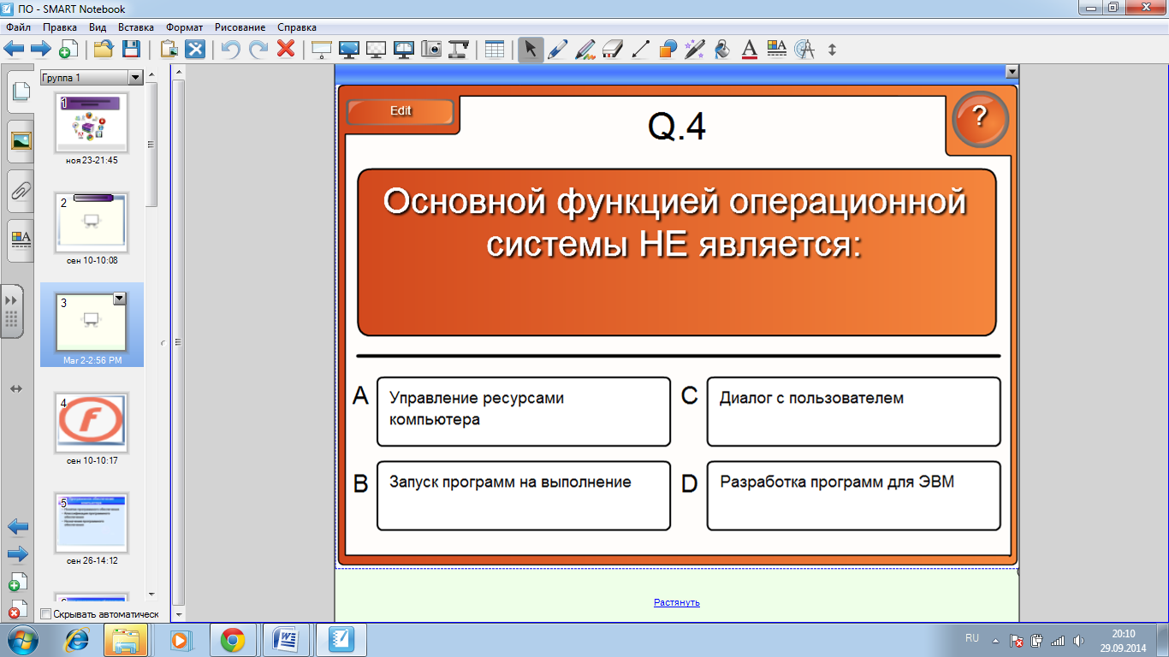Viewport: 1169px width, 657px height.
Task: Click the sidebar blue right arrow
Action: (18, 553)
